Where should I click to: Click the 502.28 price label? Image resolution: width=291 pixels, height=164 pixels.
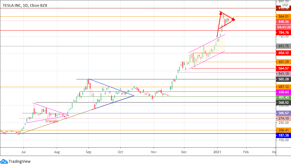[x=283, y=79]
